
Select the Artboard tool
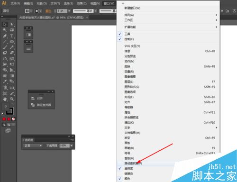5,93
